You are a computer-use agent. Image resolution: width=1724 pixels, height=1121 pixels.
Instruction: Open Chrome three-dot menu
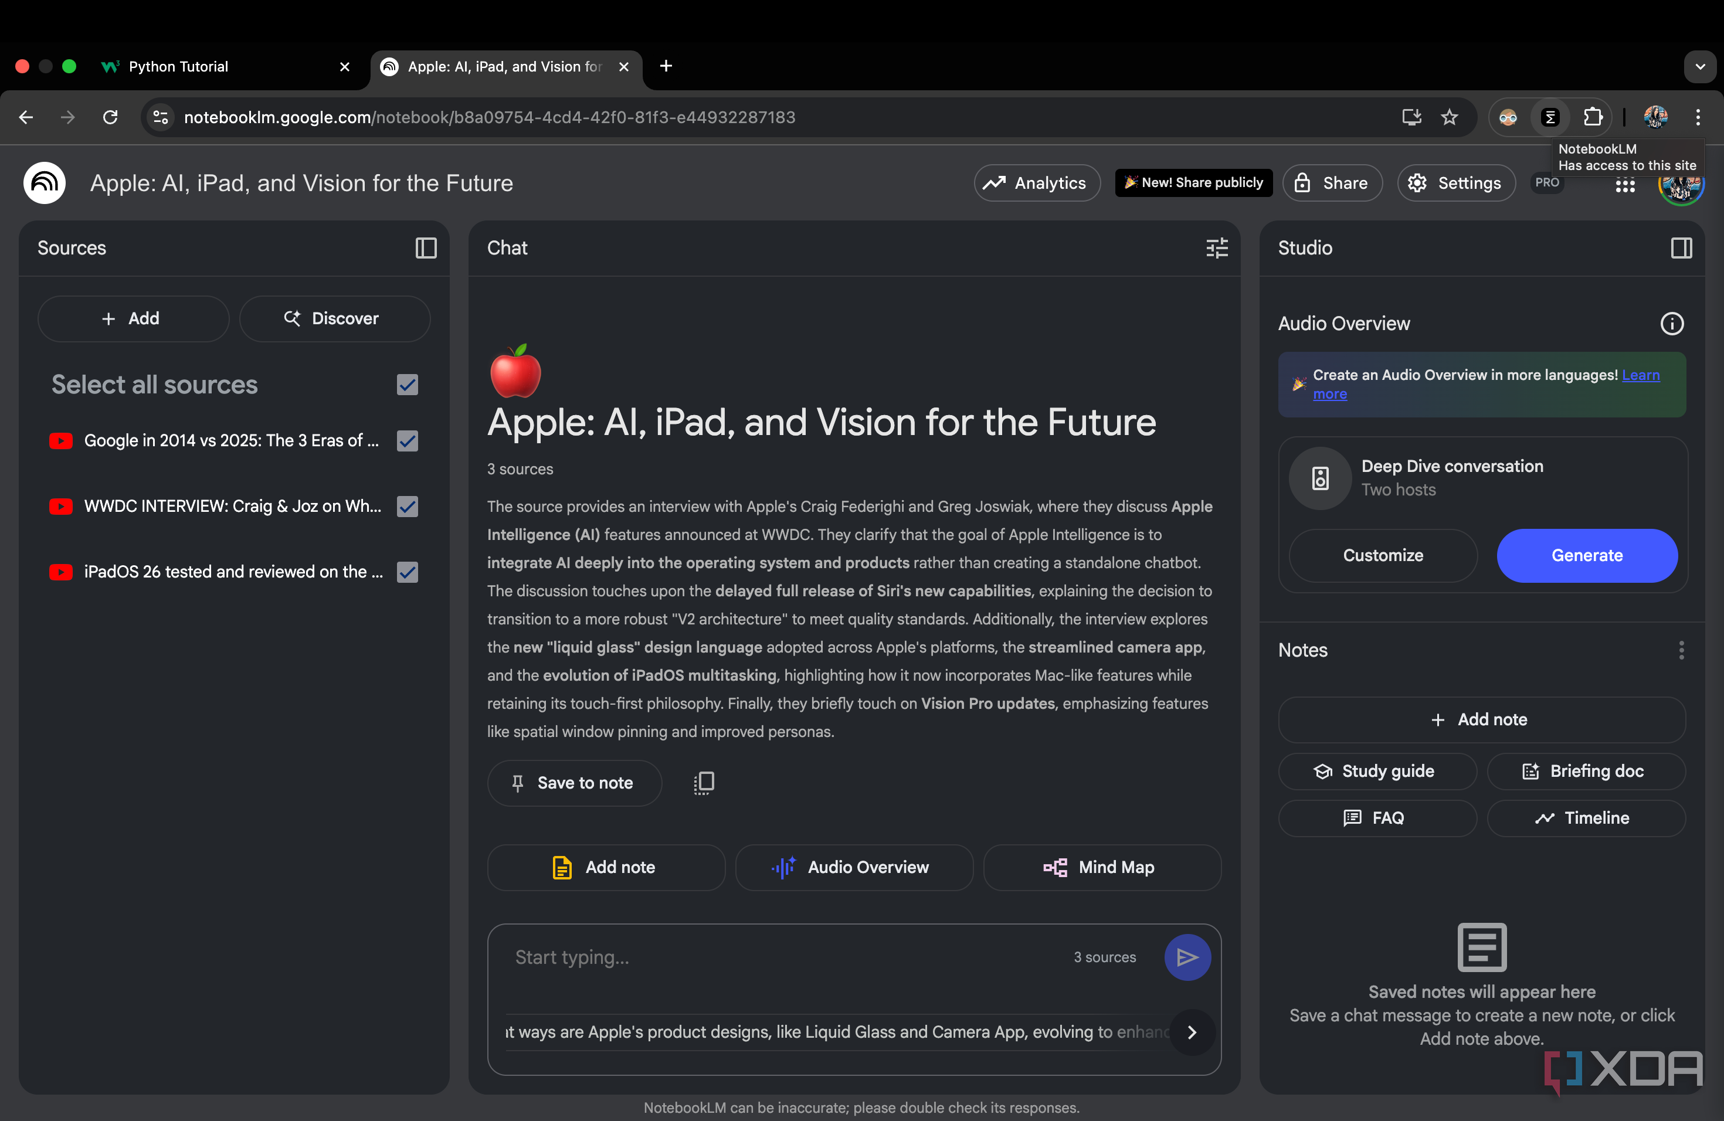pyautogui.click(x=1697, y=117)
